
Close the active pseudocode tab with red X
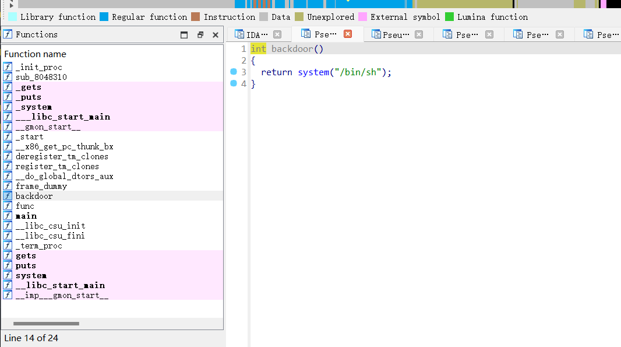(x=348, y=34)
